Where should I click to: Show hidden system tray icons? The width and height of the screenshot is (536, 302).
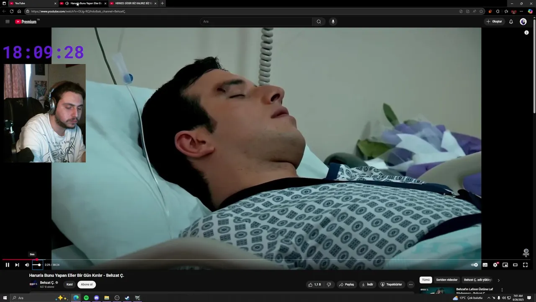pyautogui.click(x=488, y=298)
